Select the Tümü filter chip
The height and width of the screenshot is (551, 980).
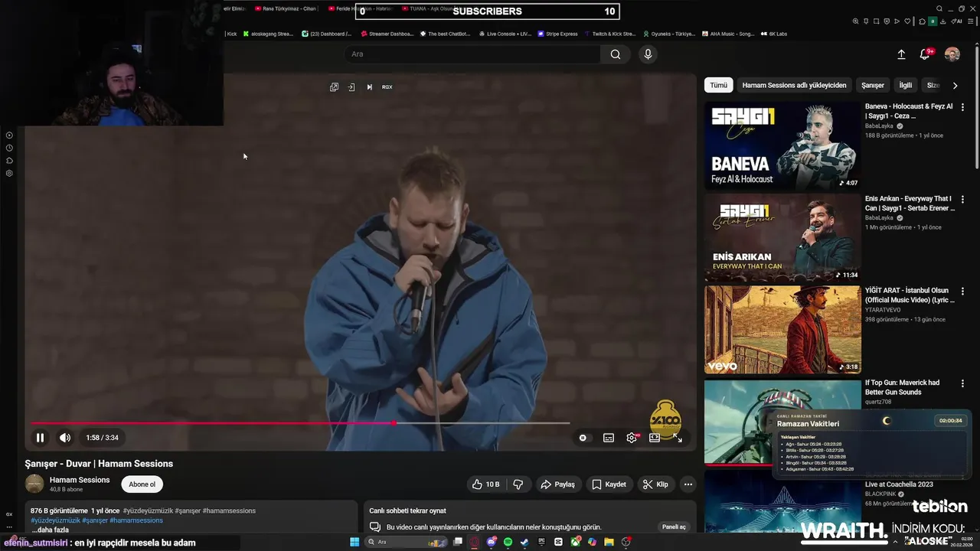718,86
